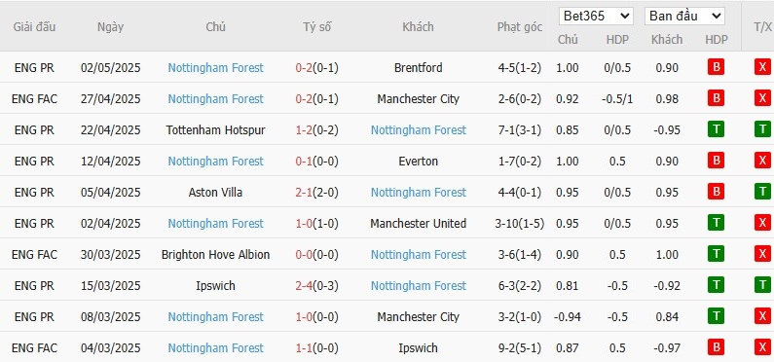Click green T HDP badge for Tottenham Hotspur match
Image resolution: width=774 pixels, height=362 pixels.
tap(716, 129)
